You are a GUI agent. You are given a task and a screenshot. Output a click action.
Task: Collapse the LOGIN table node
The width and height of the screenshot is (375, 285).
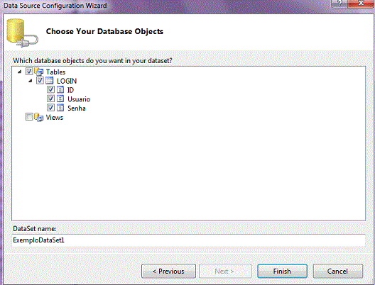[31, 81]
